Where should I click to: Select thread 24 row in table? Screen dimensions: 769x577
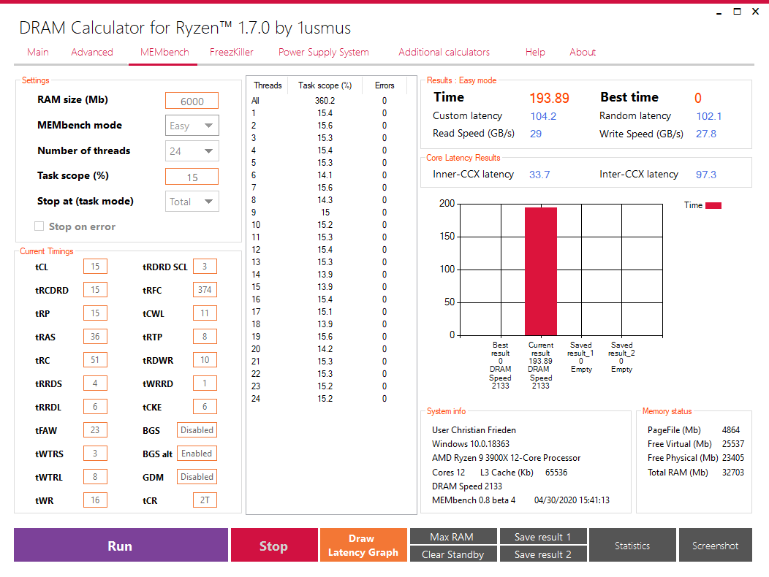click(328, 399)
